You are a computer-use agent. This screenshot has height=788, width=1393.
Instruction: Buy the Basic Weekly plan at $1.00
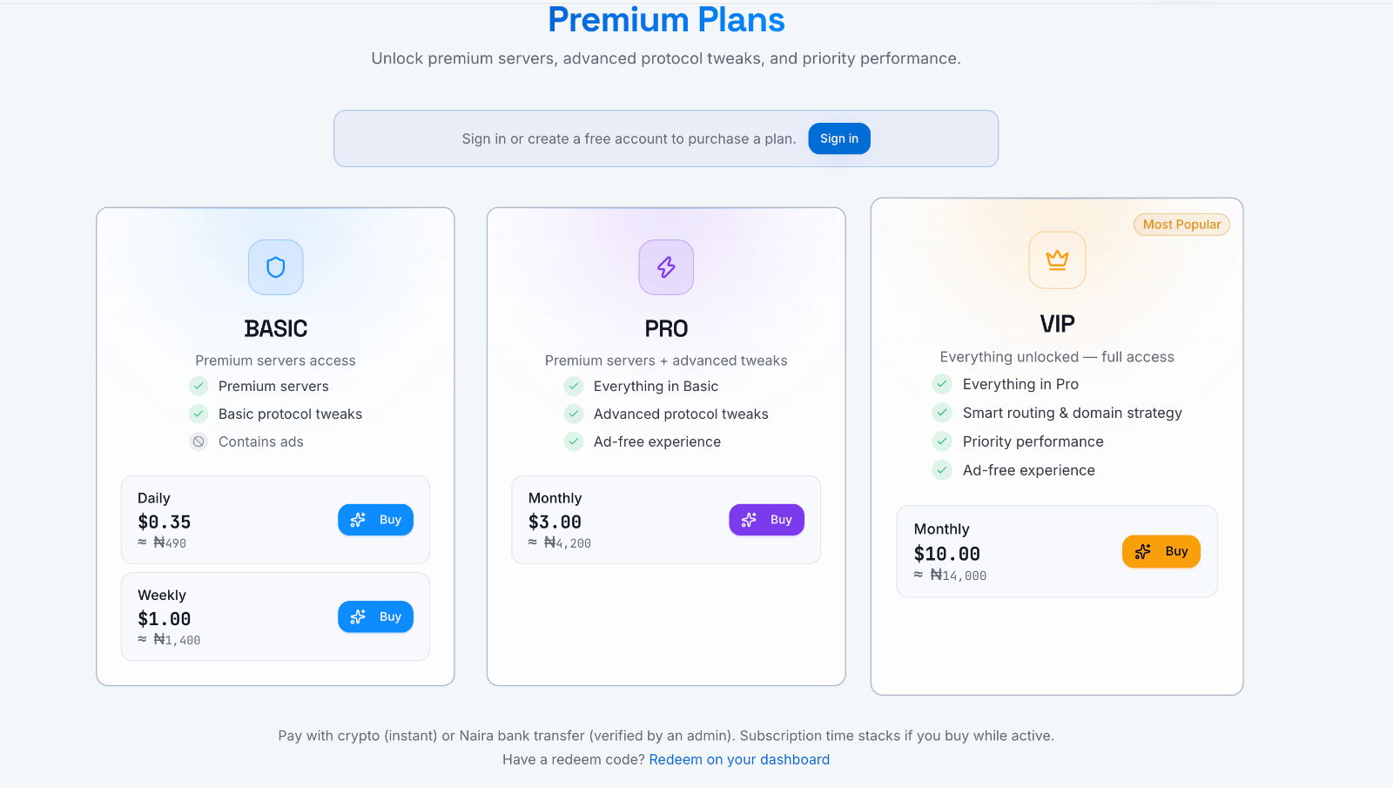pyautogui.click(x=375, y=616)
